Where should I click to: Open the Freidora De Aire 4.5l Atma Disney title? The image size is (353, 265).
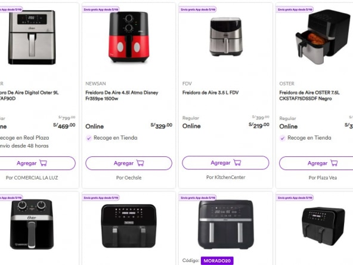click(122, 95)
